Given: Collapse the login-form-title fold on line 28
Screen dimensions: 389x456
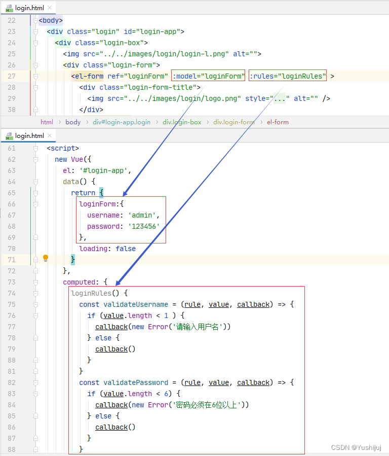Looking at the screenshot, I should pyautogui.click(x=35, y=88).
